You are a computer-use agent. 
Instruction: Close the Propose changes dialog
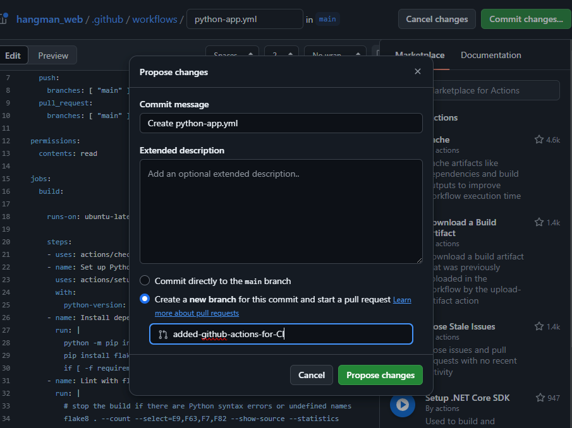pyautogui.click(x=418, y=71)
